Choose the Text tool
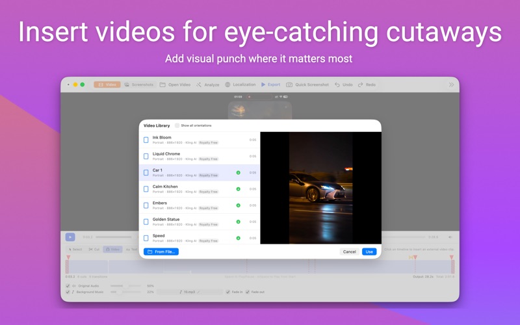Screen dimensions: 520x325 tap(131, 250)
